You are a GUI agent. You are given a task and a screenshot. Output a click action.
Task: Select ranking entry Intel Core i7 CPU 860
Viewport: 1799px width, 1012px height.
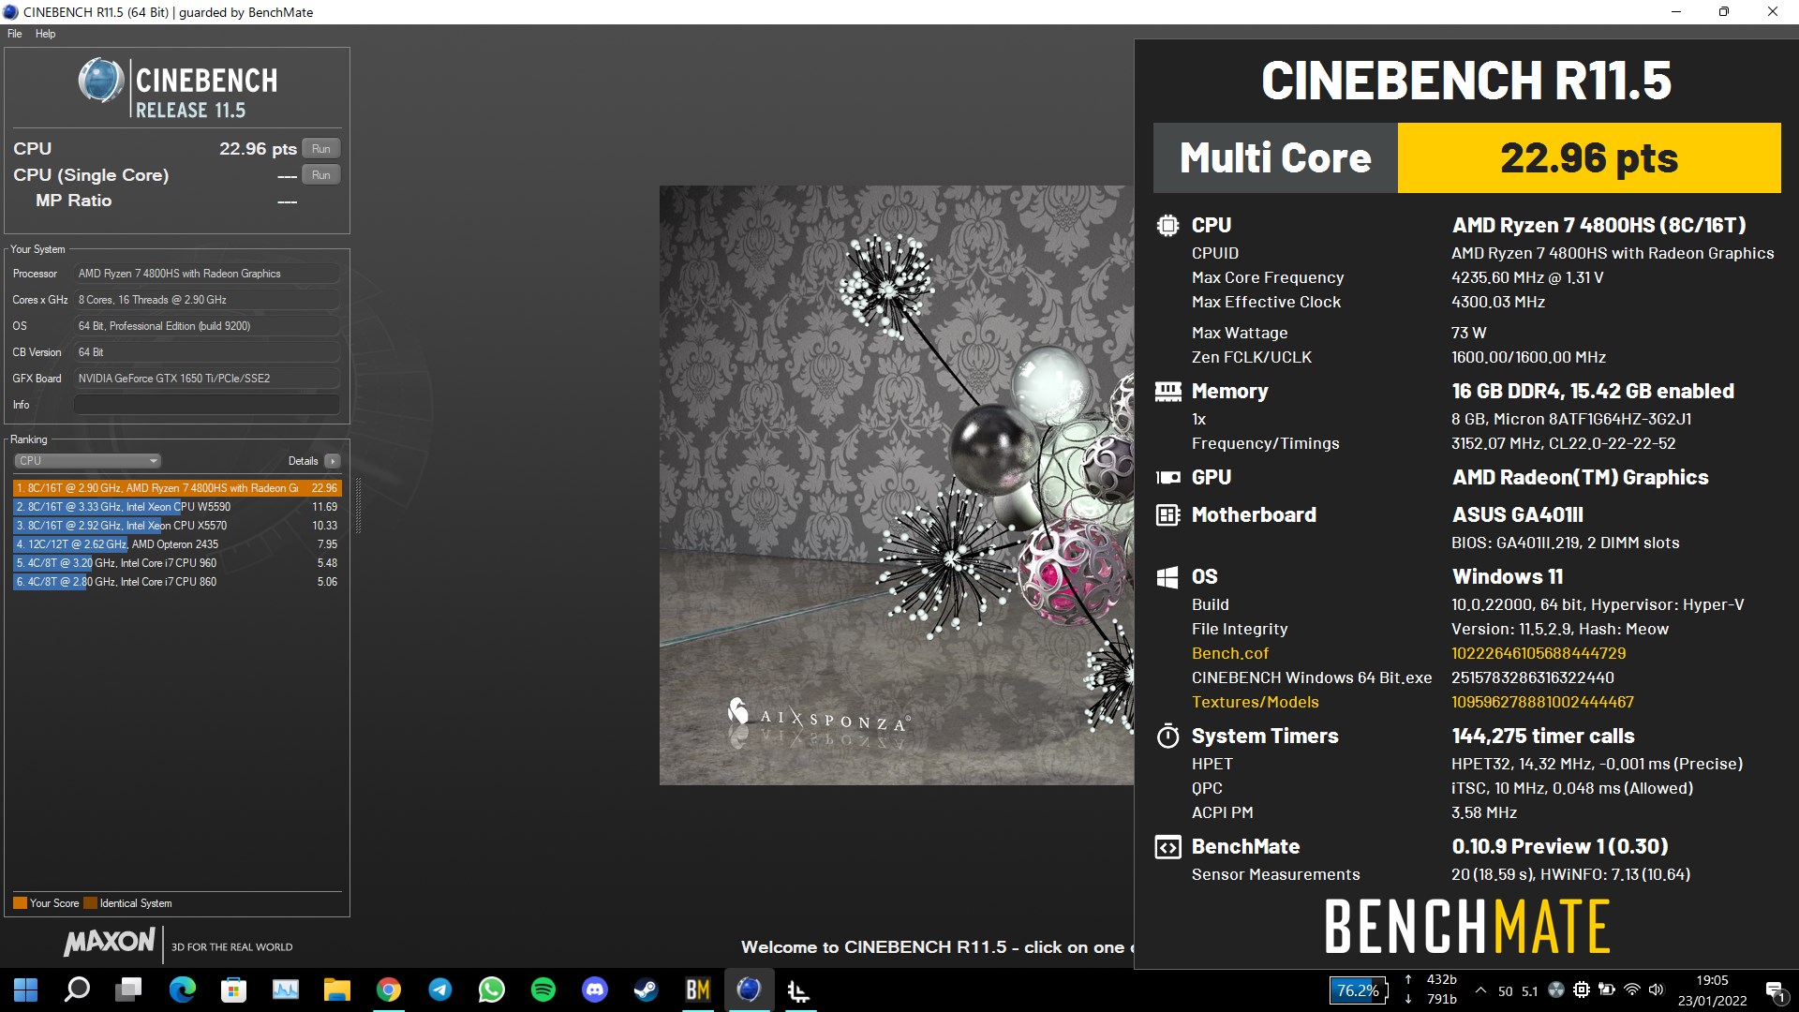177,582
